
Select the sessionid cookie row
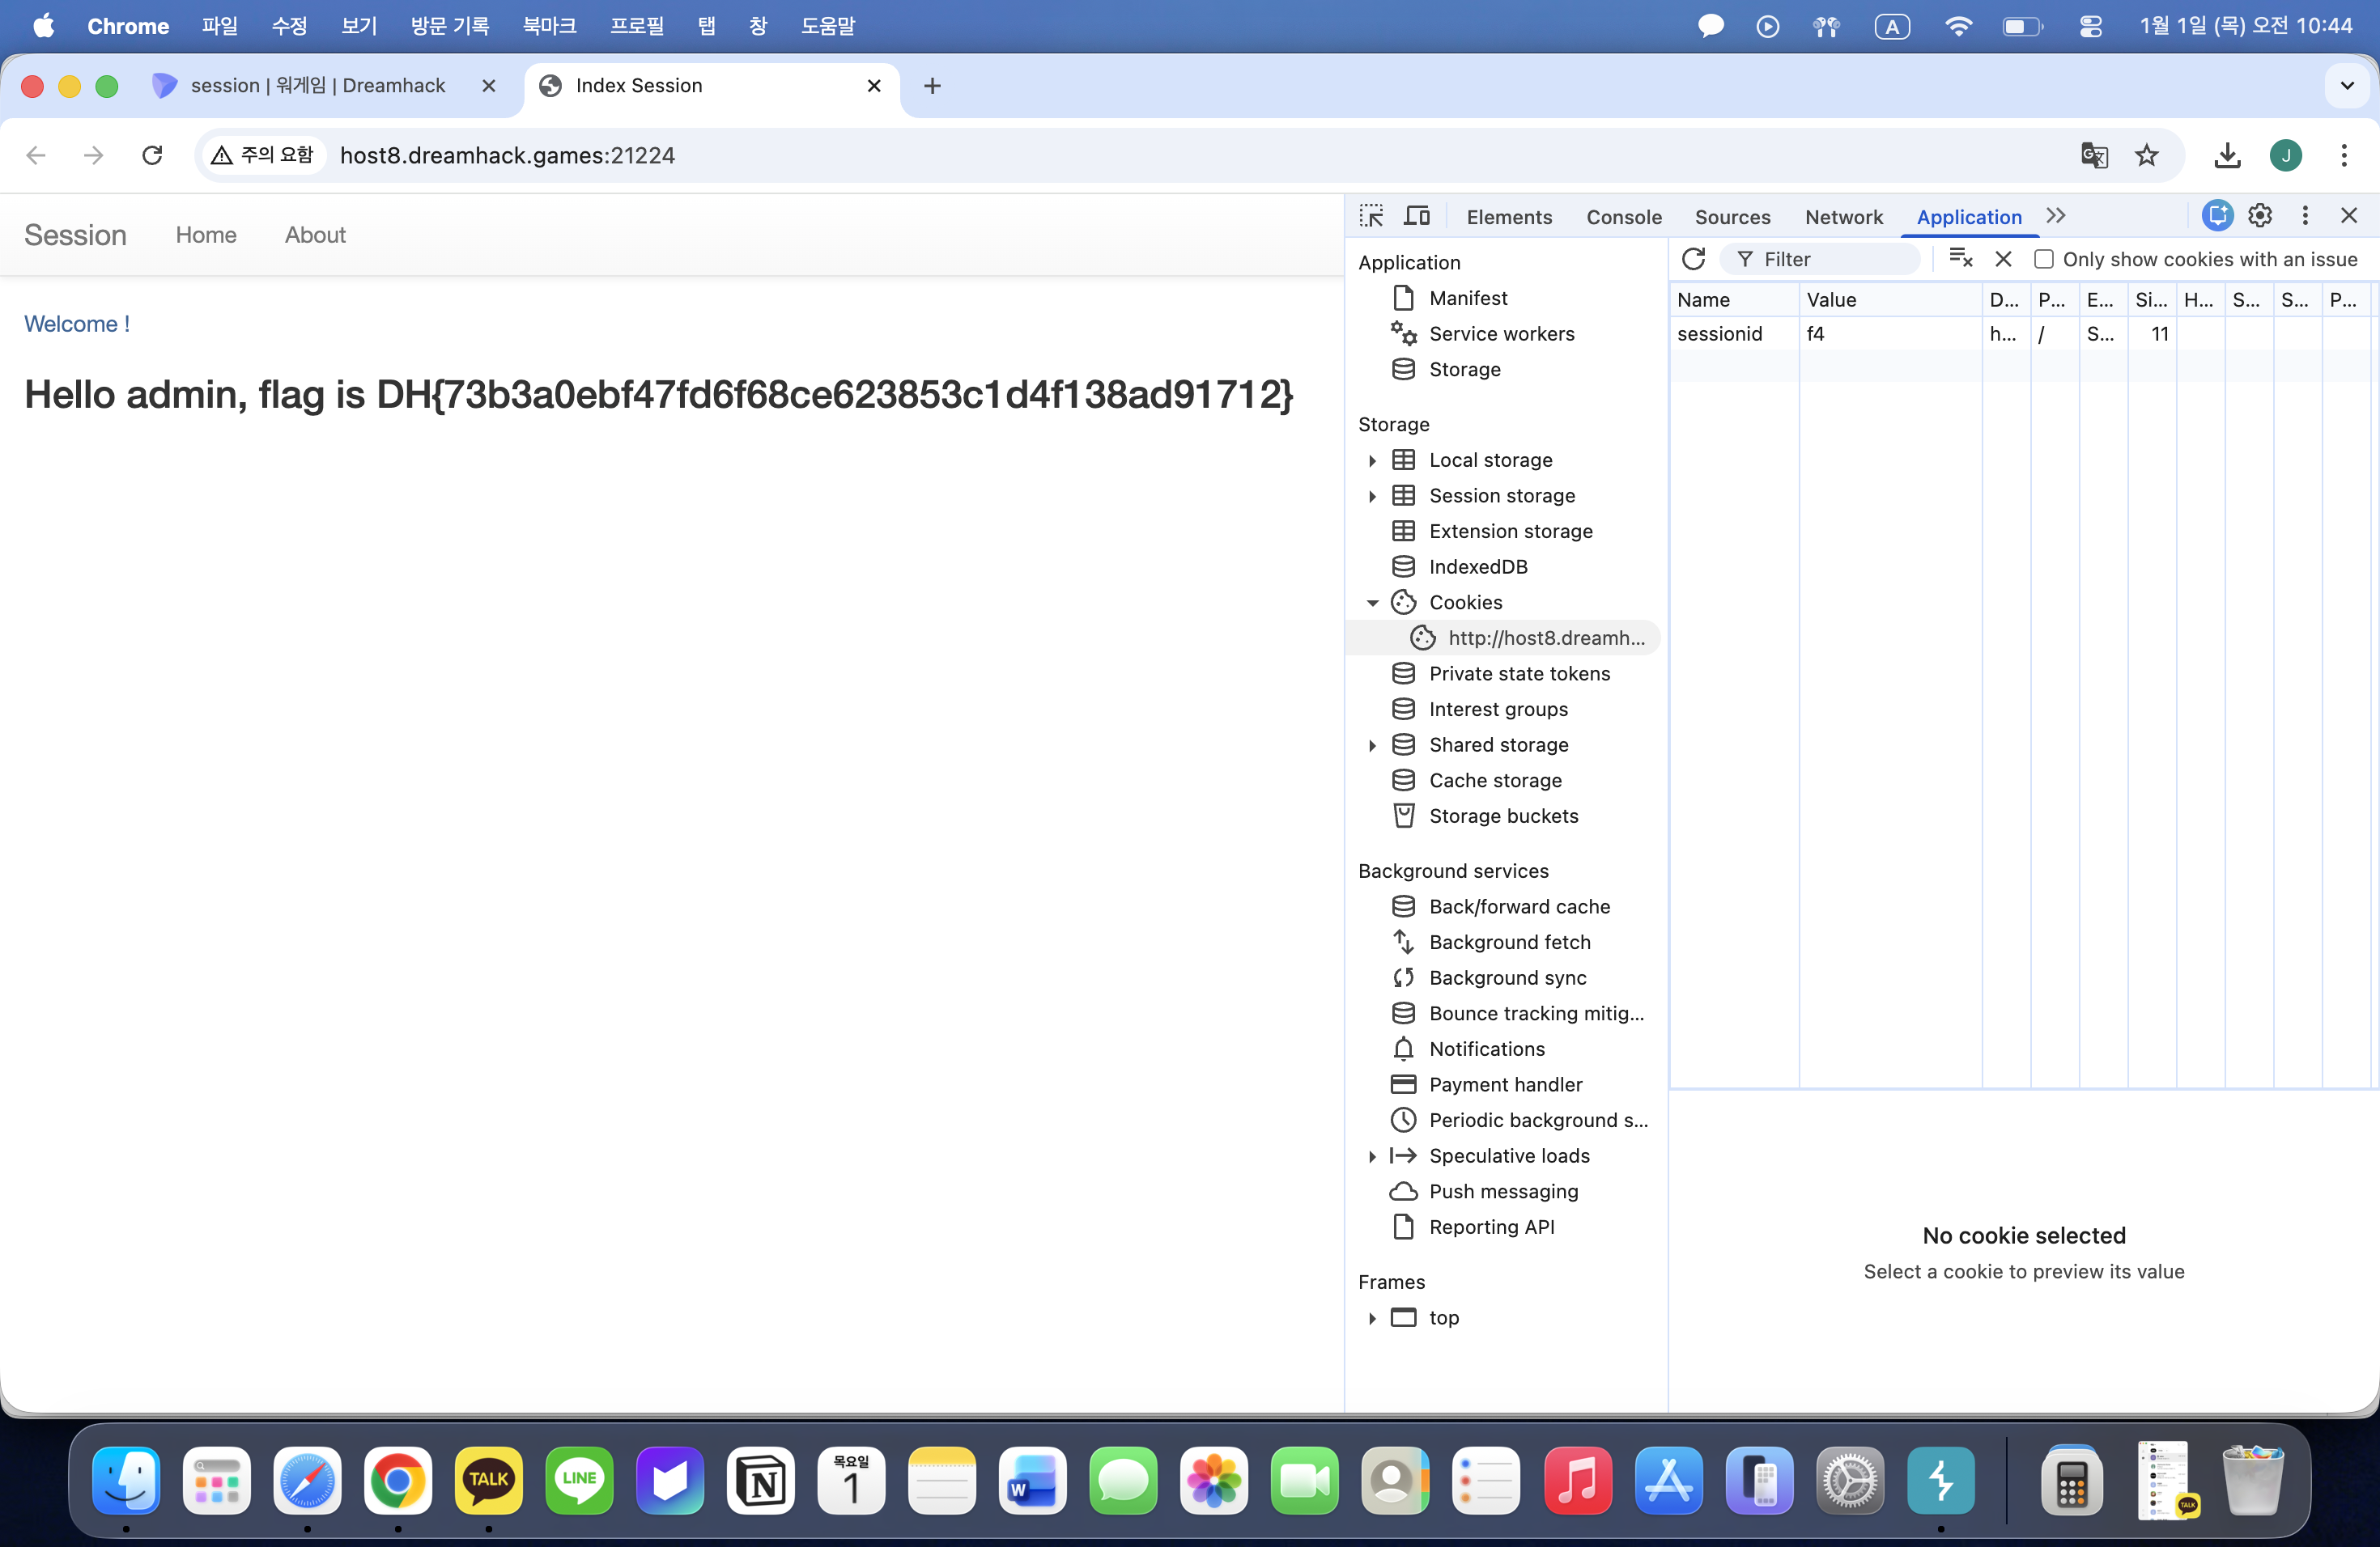(x=1719, y=334)
